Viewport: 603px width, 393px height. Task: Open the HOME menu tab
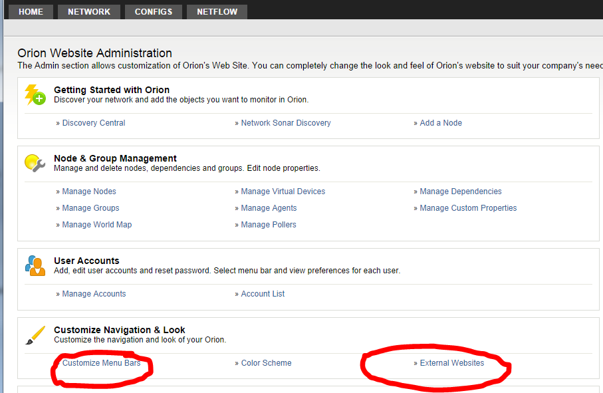pyautogui.click(x=31, y=12)
